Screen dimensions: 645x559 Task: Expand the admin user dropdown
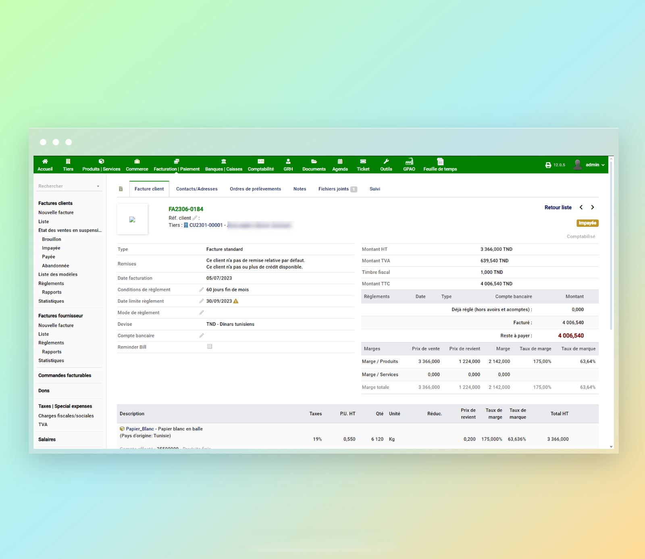595,165
